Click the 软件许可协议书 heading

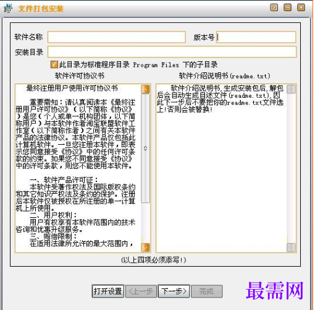coord(80,75)
